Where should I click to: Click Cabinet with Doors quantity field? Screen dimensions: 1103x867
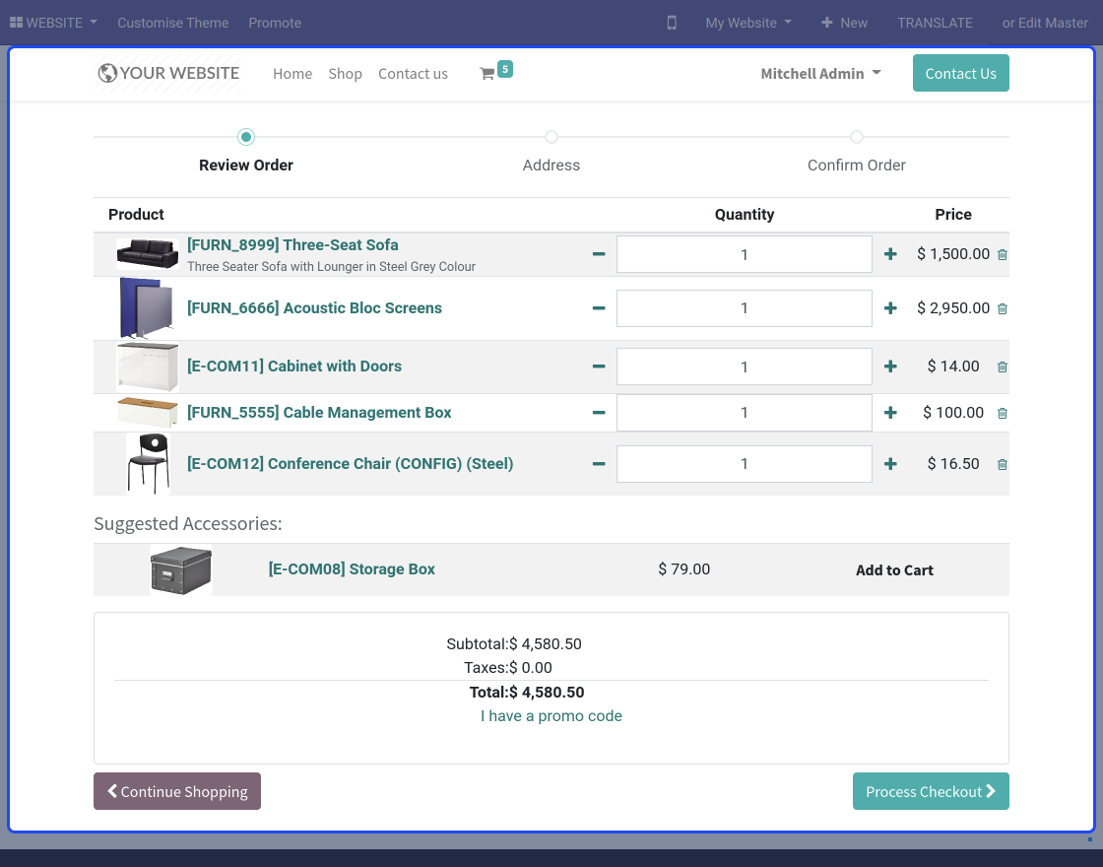[x=745, y=366]
